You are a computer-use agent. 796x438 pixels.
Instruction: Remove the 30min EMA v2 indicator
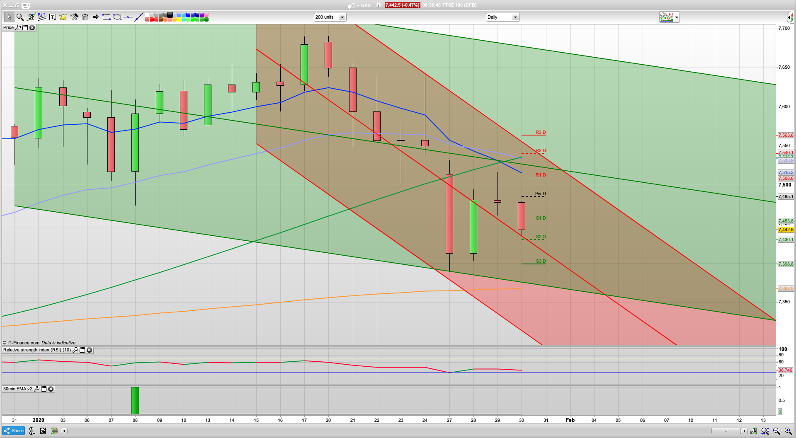tap(51, 389)
